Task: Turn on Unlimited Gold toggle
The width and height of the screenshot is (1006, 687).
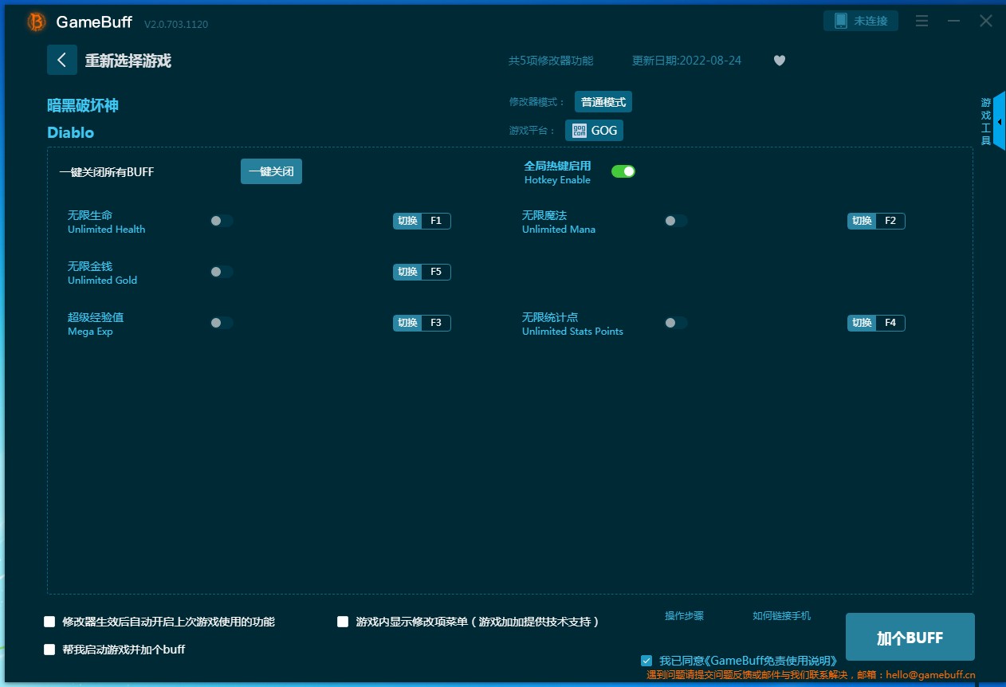Action: pos(222,272)
